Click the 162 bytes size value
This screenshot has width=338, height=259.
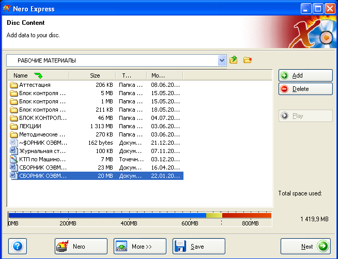(x=100, y=143)
